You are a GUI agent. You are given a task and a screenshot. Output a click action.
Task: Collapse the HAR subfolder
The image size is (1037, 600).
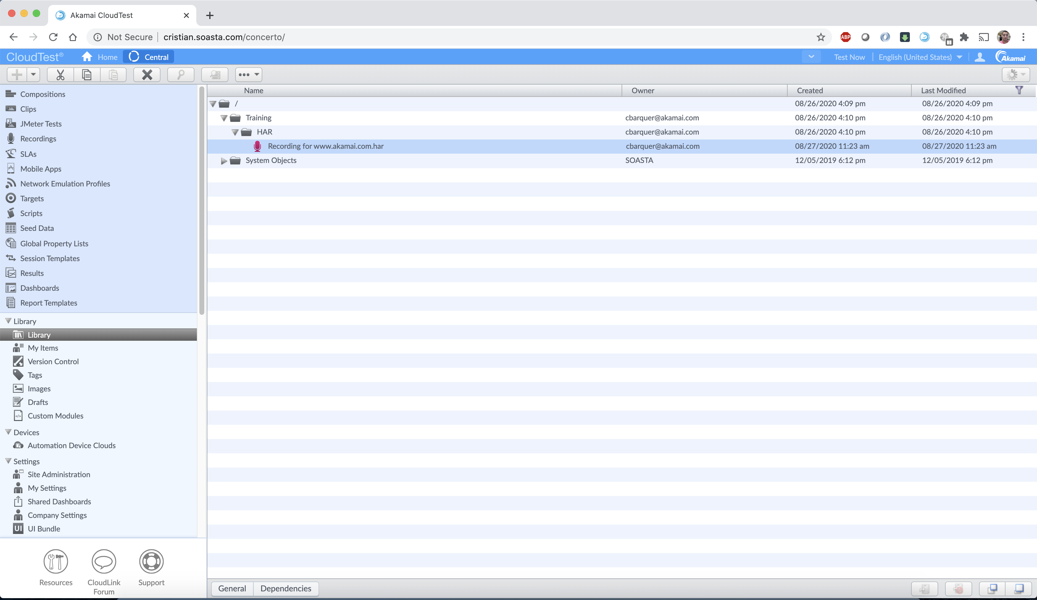pyautogui.click(x=234, y=131)
